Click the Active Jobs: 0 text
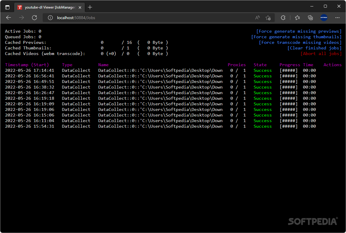 [x=23, y=31]
